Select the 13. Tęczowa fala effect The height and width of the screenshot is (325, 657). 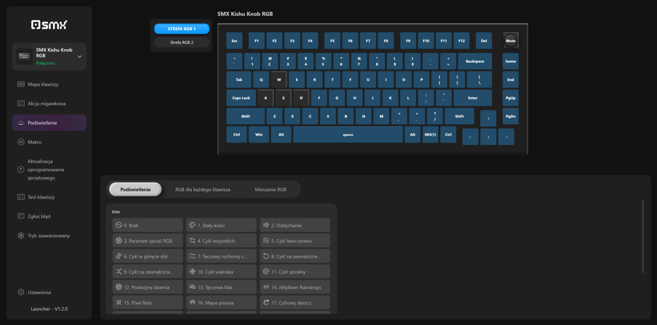(x=221, y=287)
